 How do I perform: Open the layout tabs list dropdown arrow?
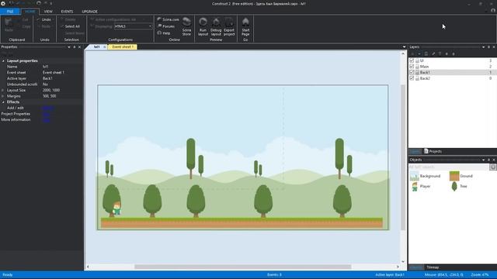click(404, 46)
